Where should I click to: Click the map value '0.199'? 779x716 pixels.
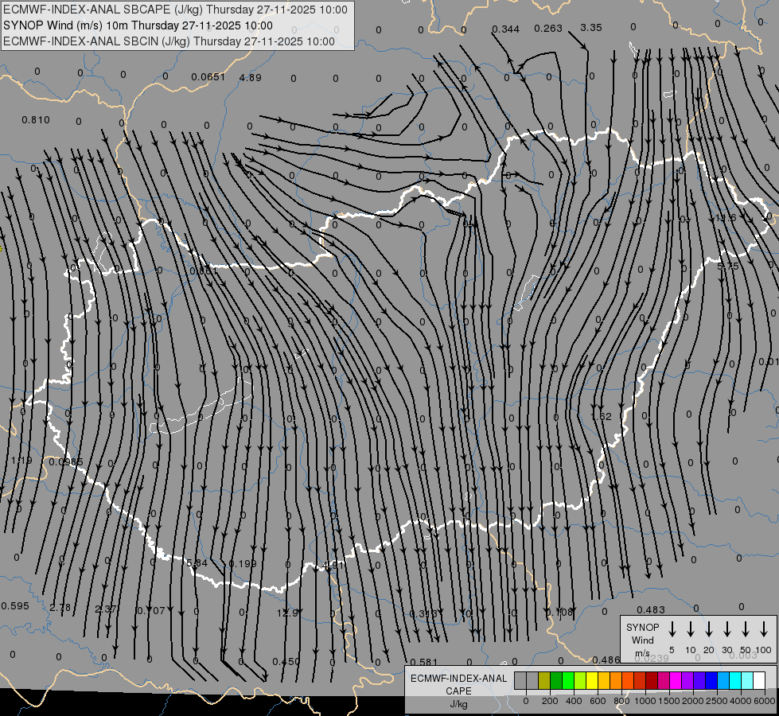click(x=243, y=563)
